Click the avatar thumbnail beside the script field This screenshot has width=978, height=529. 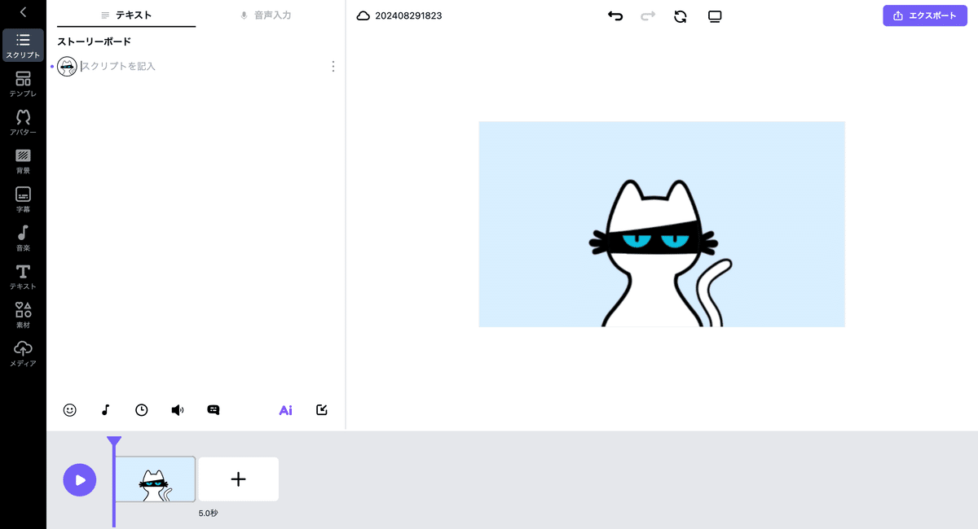pyautogui.click(x=67, y=67)
